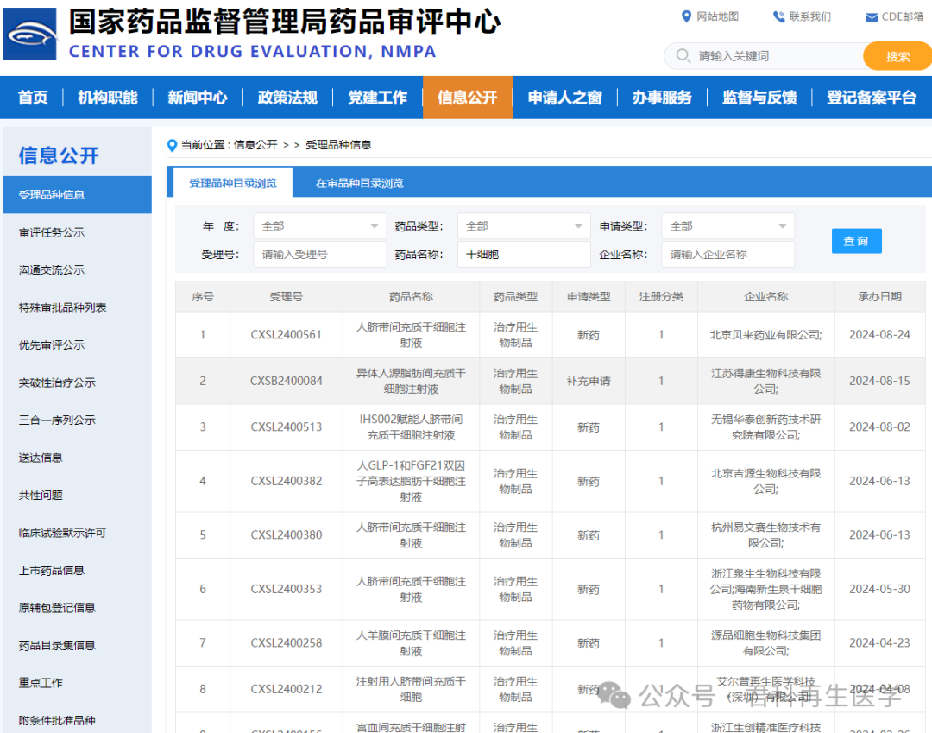932x733 pixels.
Task: Click 补充申请 in row 2
Action: 589,381
